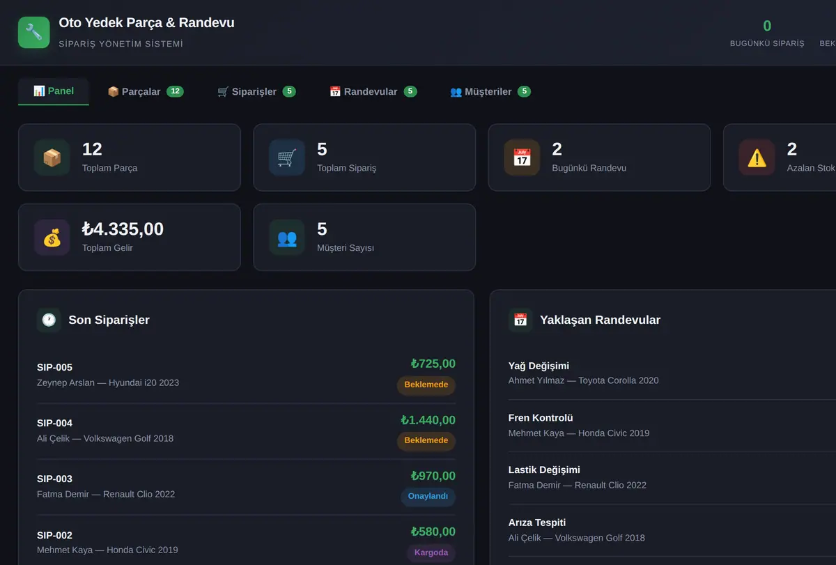The width and height of the screenshot is (836, 565).
Task: Click the Onaylandı status badge on SIP-003
Action: pos(428,496)
